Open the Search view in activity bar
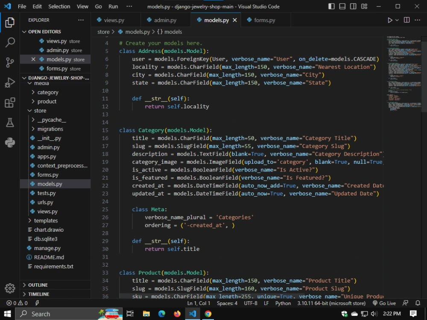This screenshot has height=320, width=427. tap(10, 42)
